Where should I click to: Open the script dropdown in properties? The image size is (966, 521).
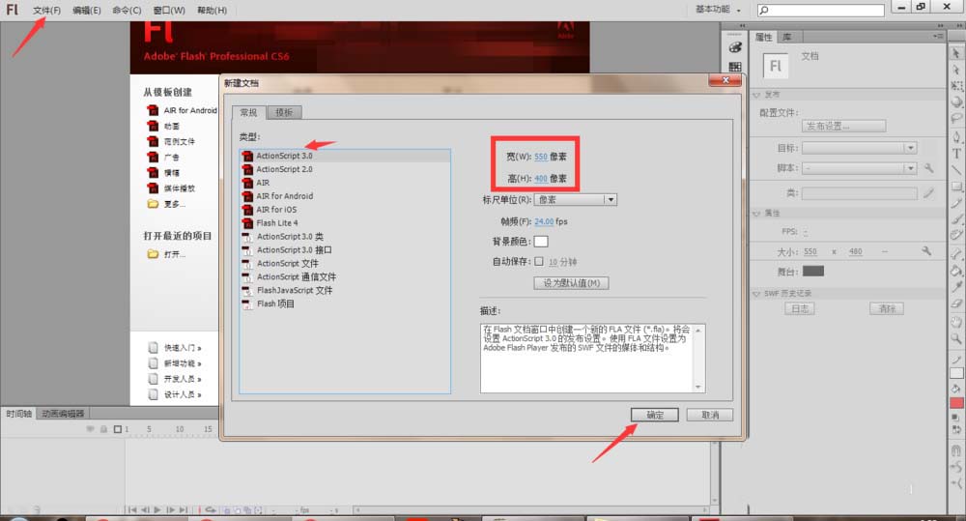[860, 168]
